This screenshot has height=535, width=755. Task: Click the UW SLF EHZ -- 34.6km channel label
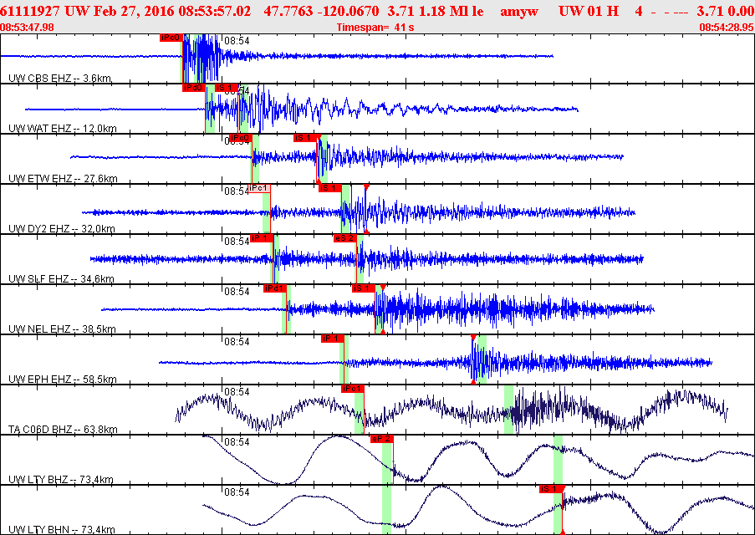coord(61,278)
